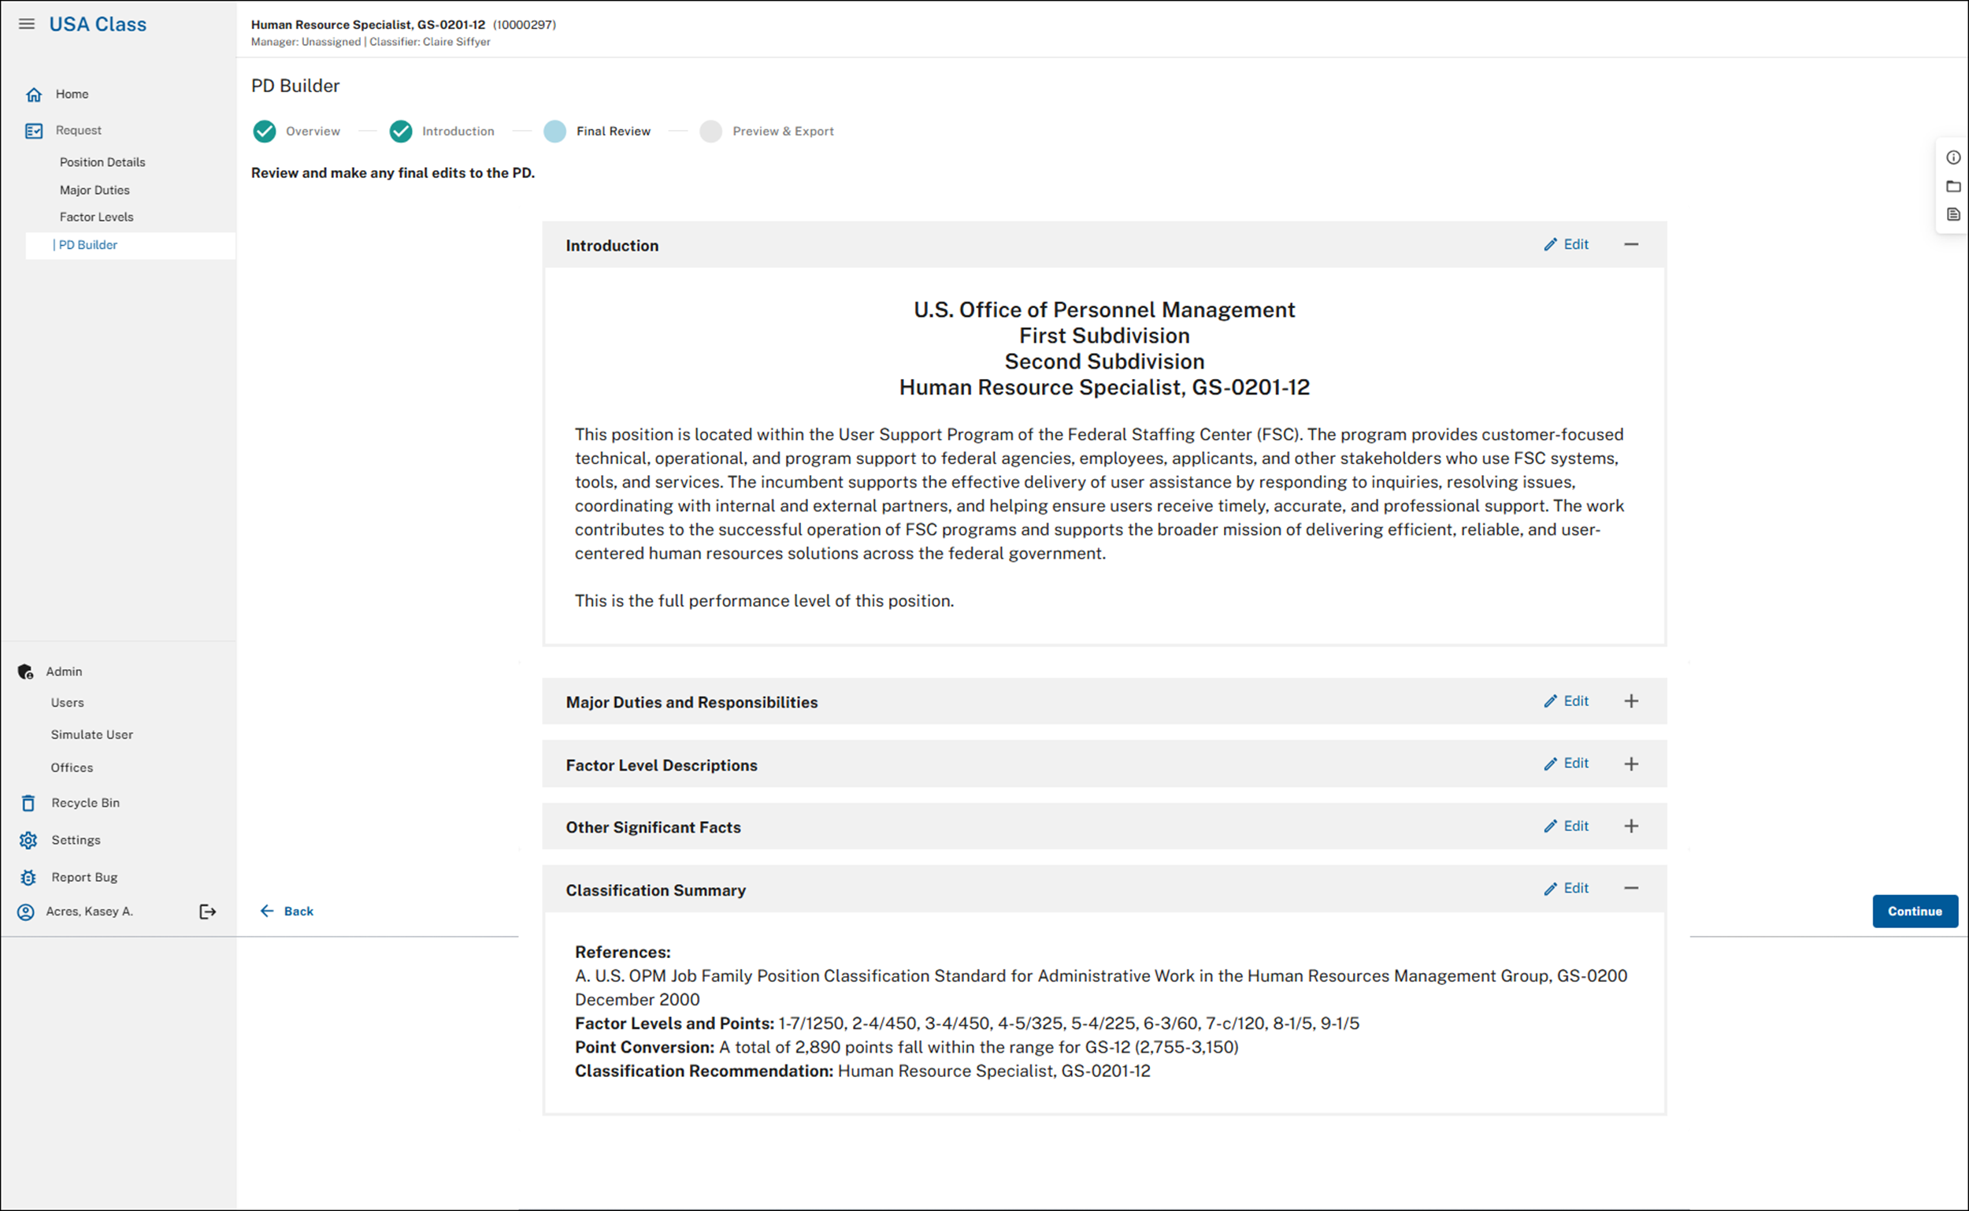Click the Request checklist icon
Image resolution: width=1969 pixels, height=1211 pixels.
(x=34, y=131)
